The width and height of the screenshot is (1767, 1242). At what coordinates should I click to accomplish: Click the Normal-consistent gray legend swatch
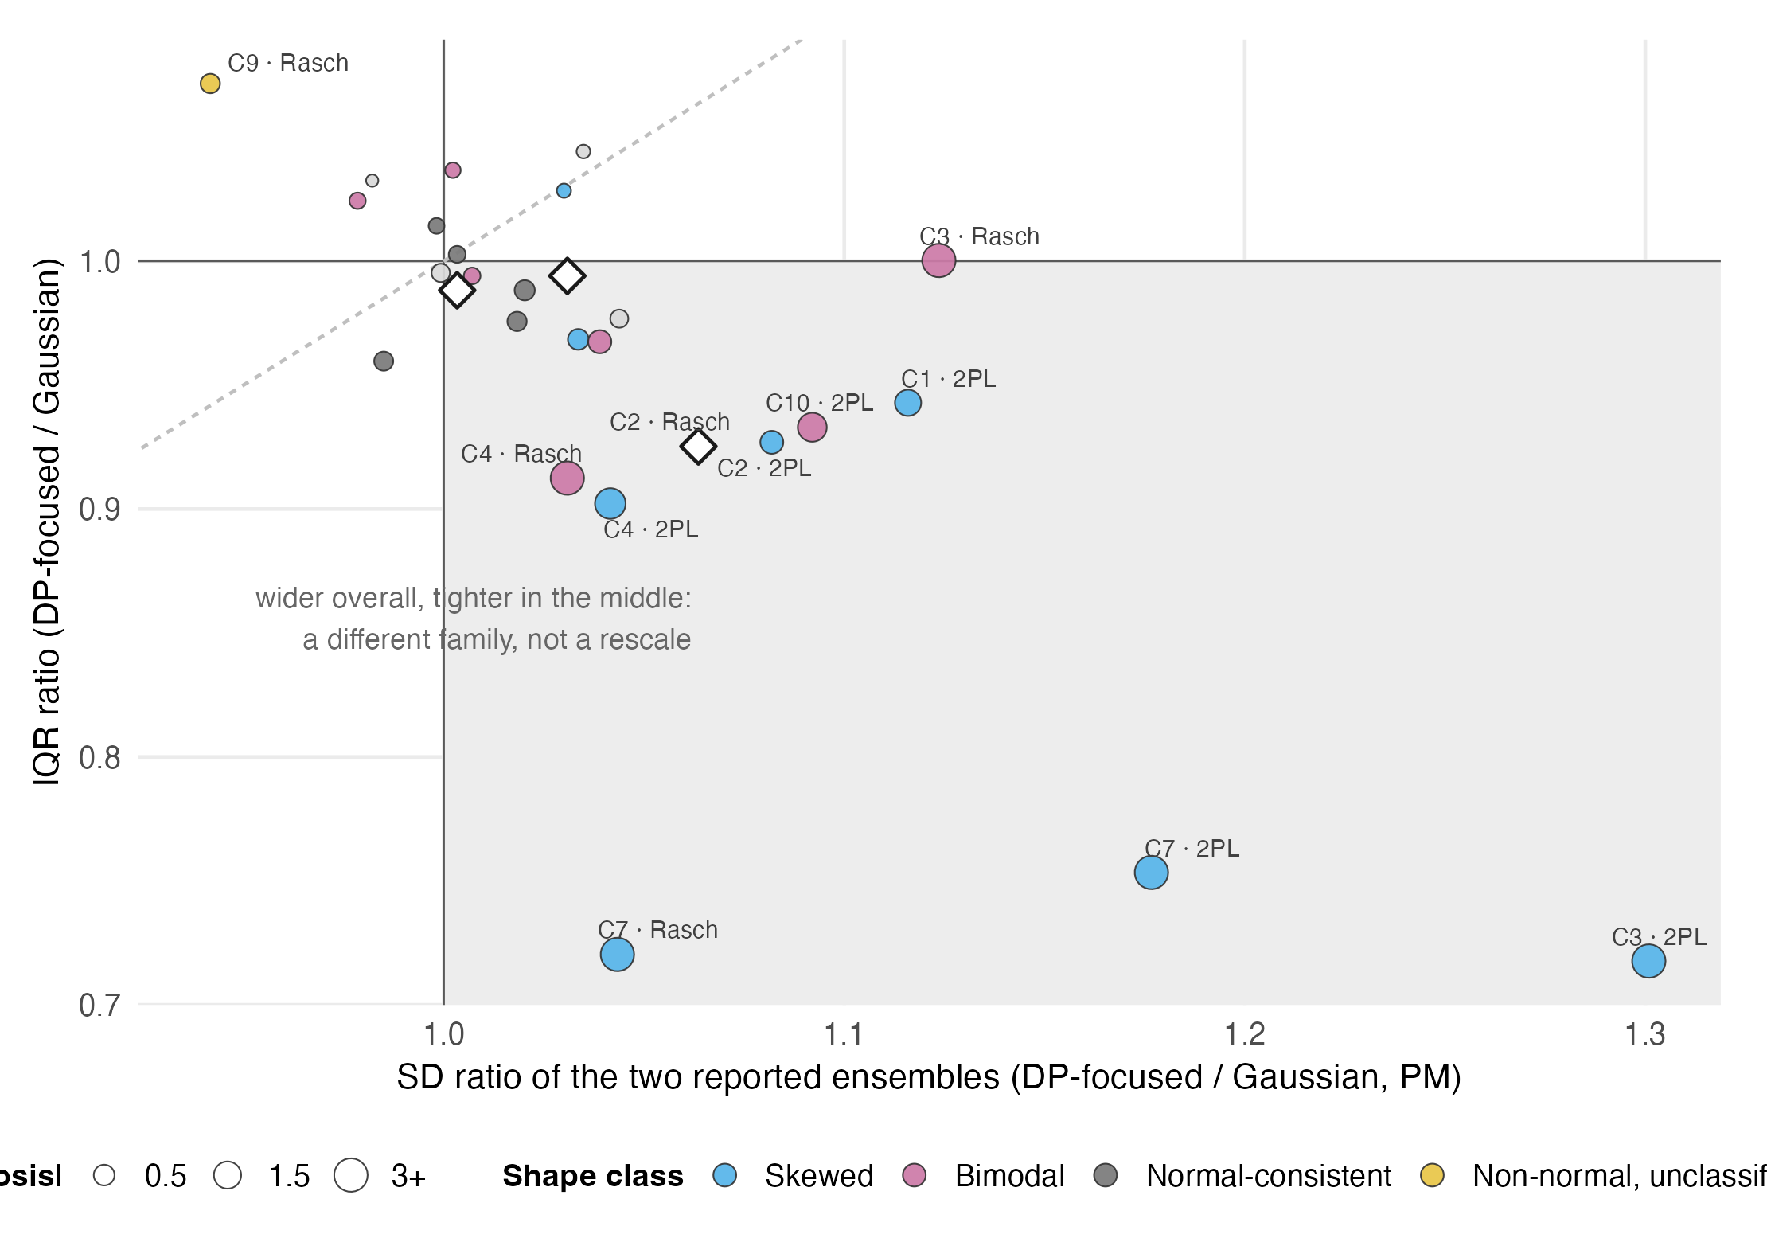[x=1106, y=1175]
